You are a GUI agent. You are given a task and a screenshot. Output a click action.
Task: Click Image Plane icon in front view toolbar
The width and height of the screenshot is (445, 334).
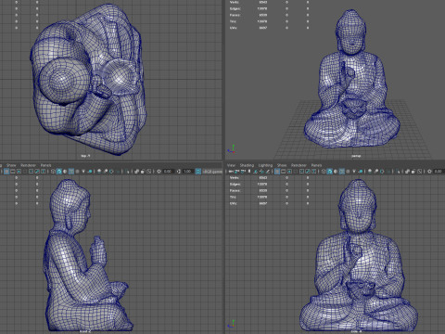255,171
